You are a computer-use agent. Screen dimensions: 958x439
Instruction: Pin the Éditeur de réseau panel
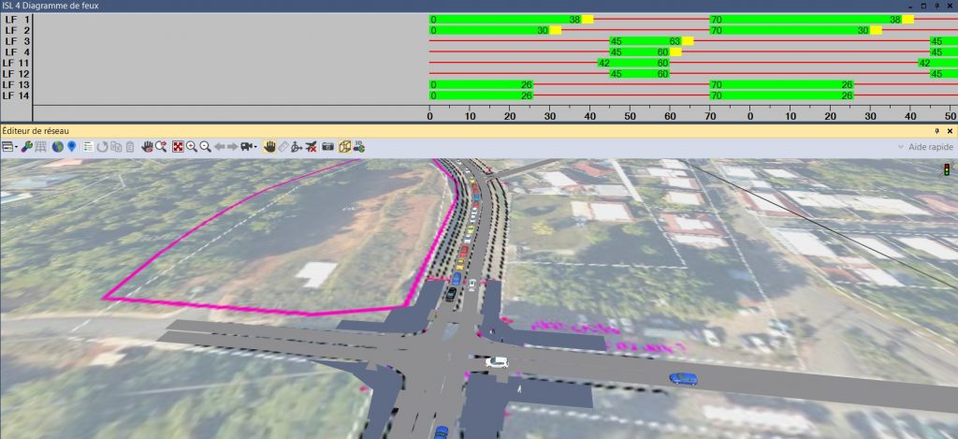pos(936,132)
